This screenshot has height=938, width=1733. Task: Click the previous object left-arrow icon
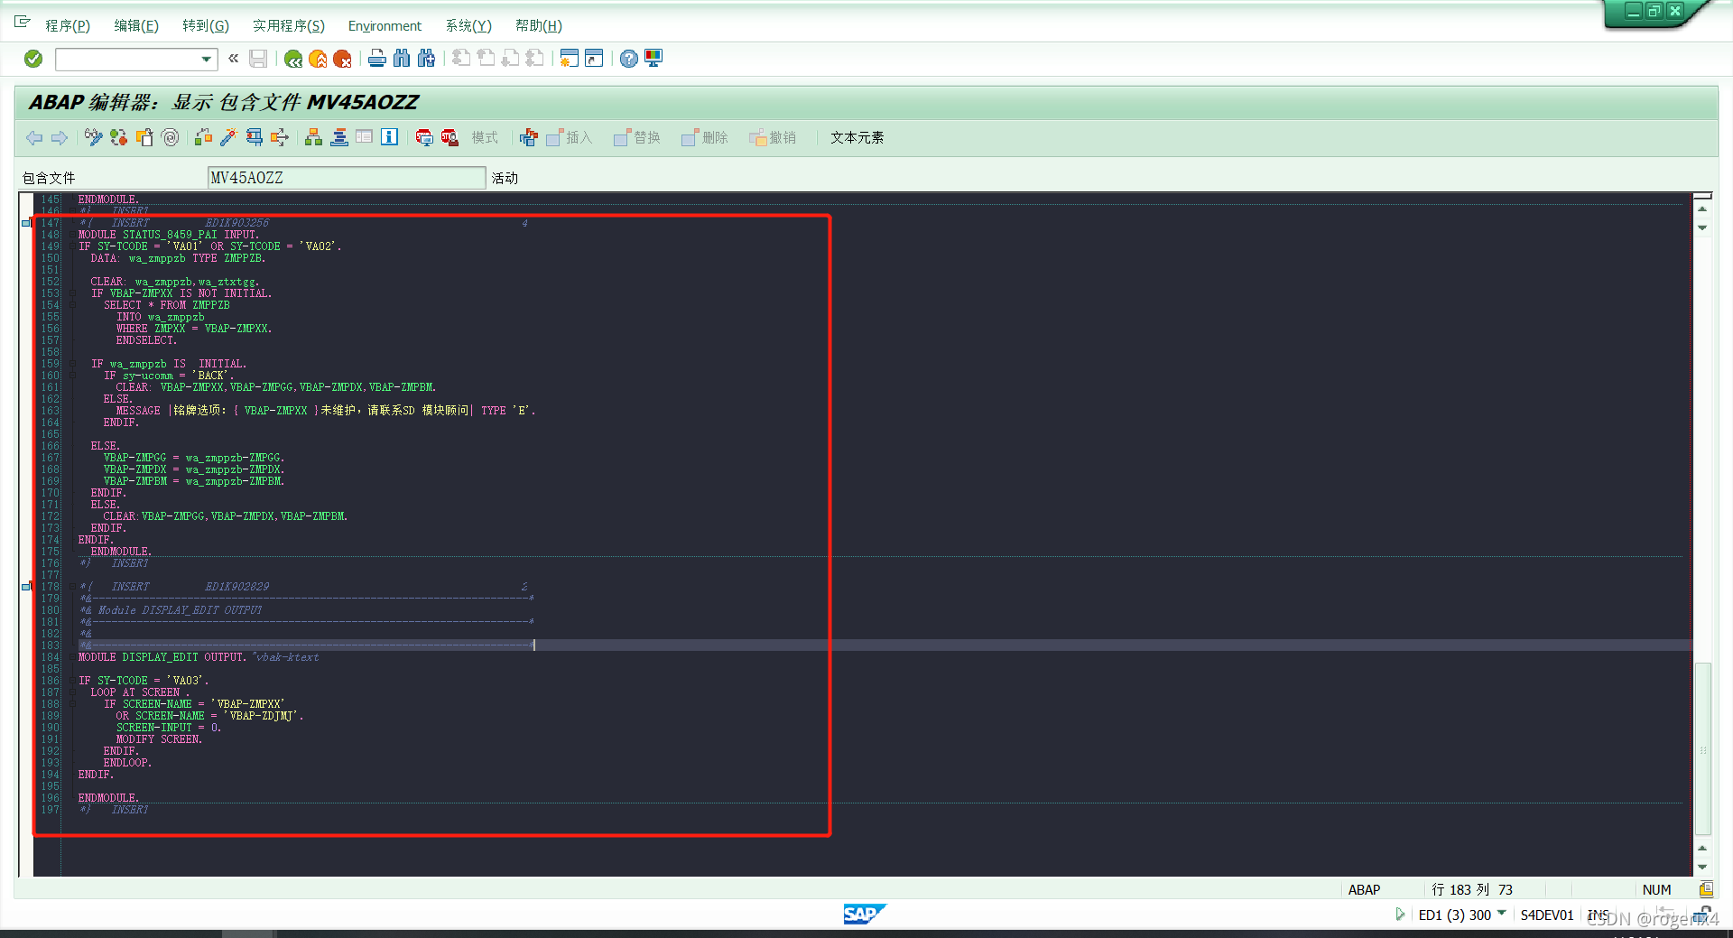pos(34,137)
